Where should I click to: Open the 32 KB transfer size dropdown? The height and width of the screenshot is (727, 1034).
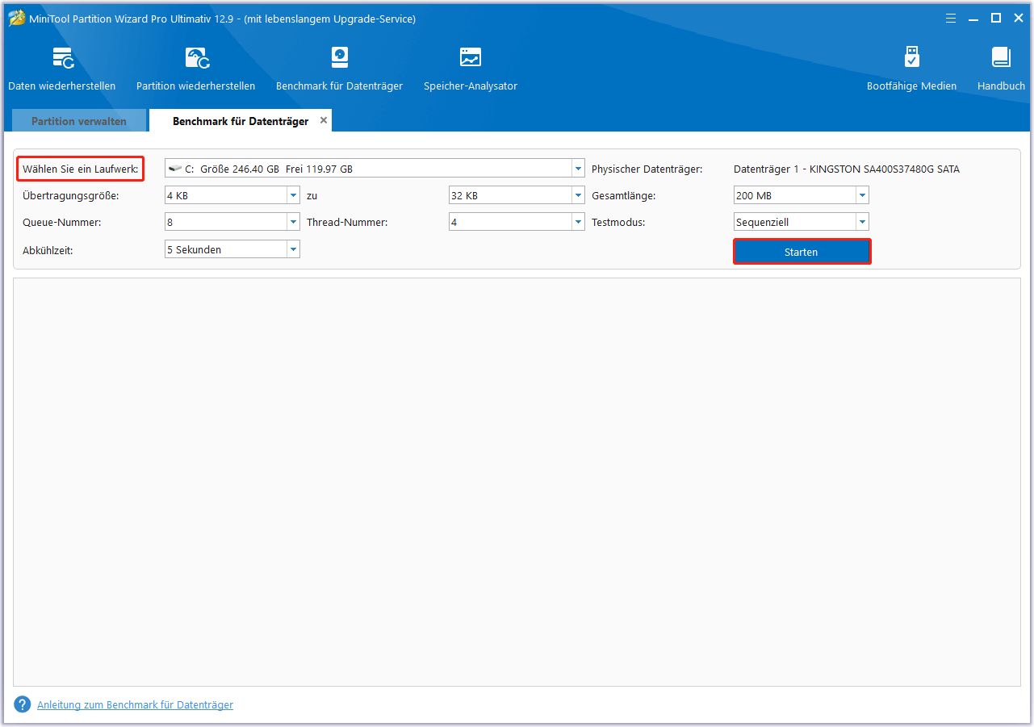pos(578,195)
